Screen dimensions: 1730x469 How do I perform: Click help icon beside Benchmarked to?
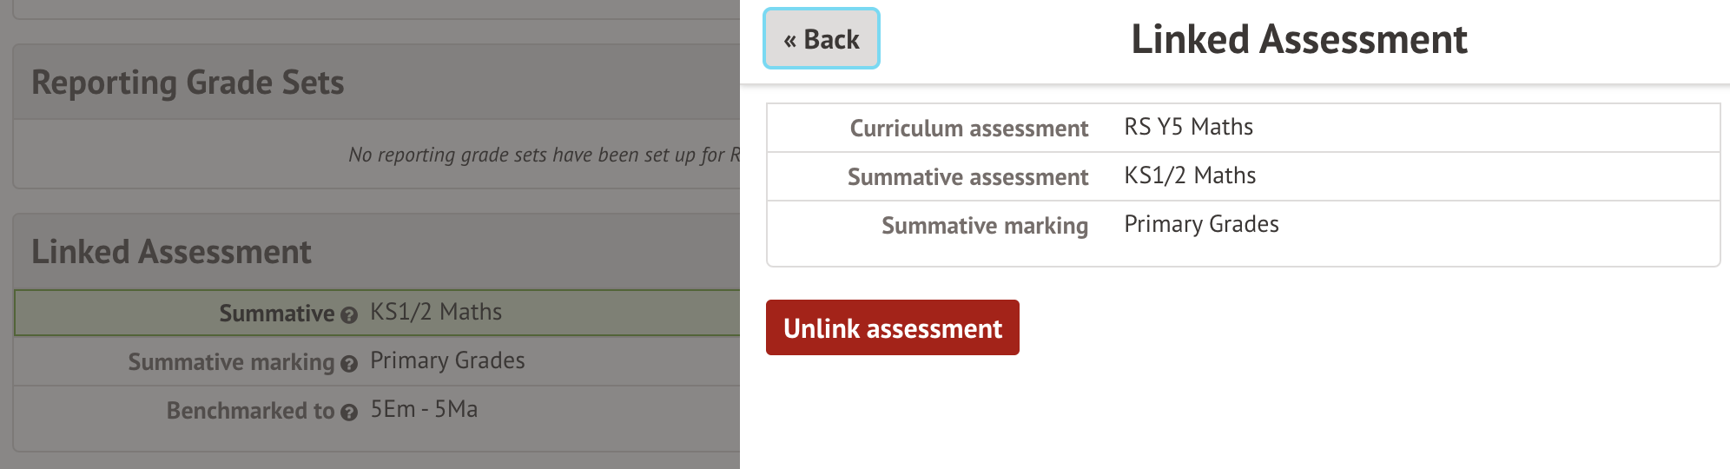tap(349, 413)
